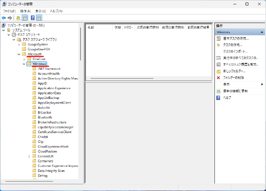The height and width of the screenshot is (191, 266).
Task: Click the Defrag folder icon
Action: [x=34, y=176]
